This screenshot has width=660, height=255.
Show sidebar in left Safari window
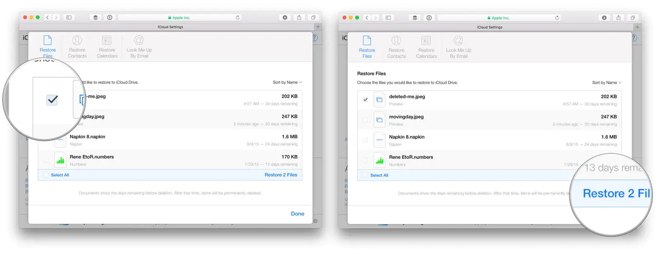69,17
